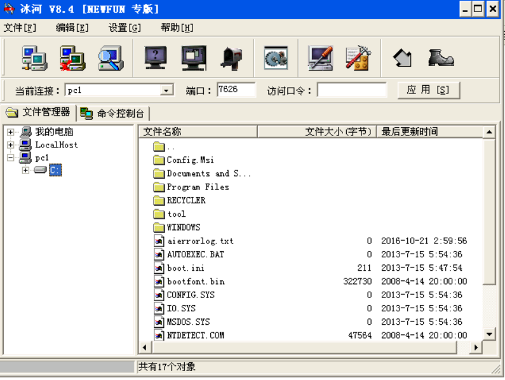
Task: Click the 47564 size of NTDETECT.COM
Action: pos(360,335)
